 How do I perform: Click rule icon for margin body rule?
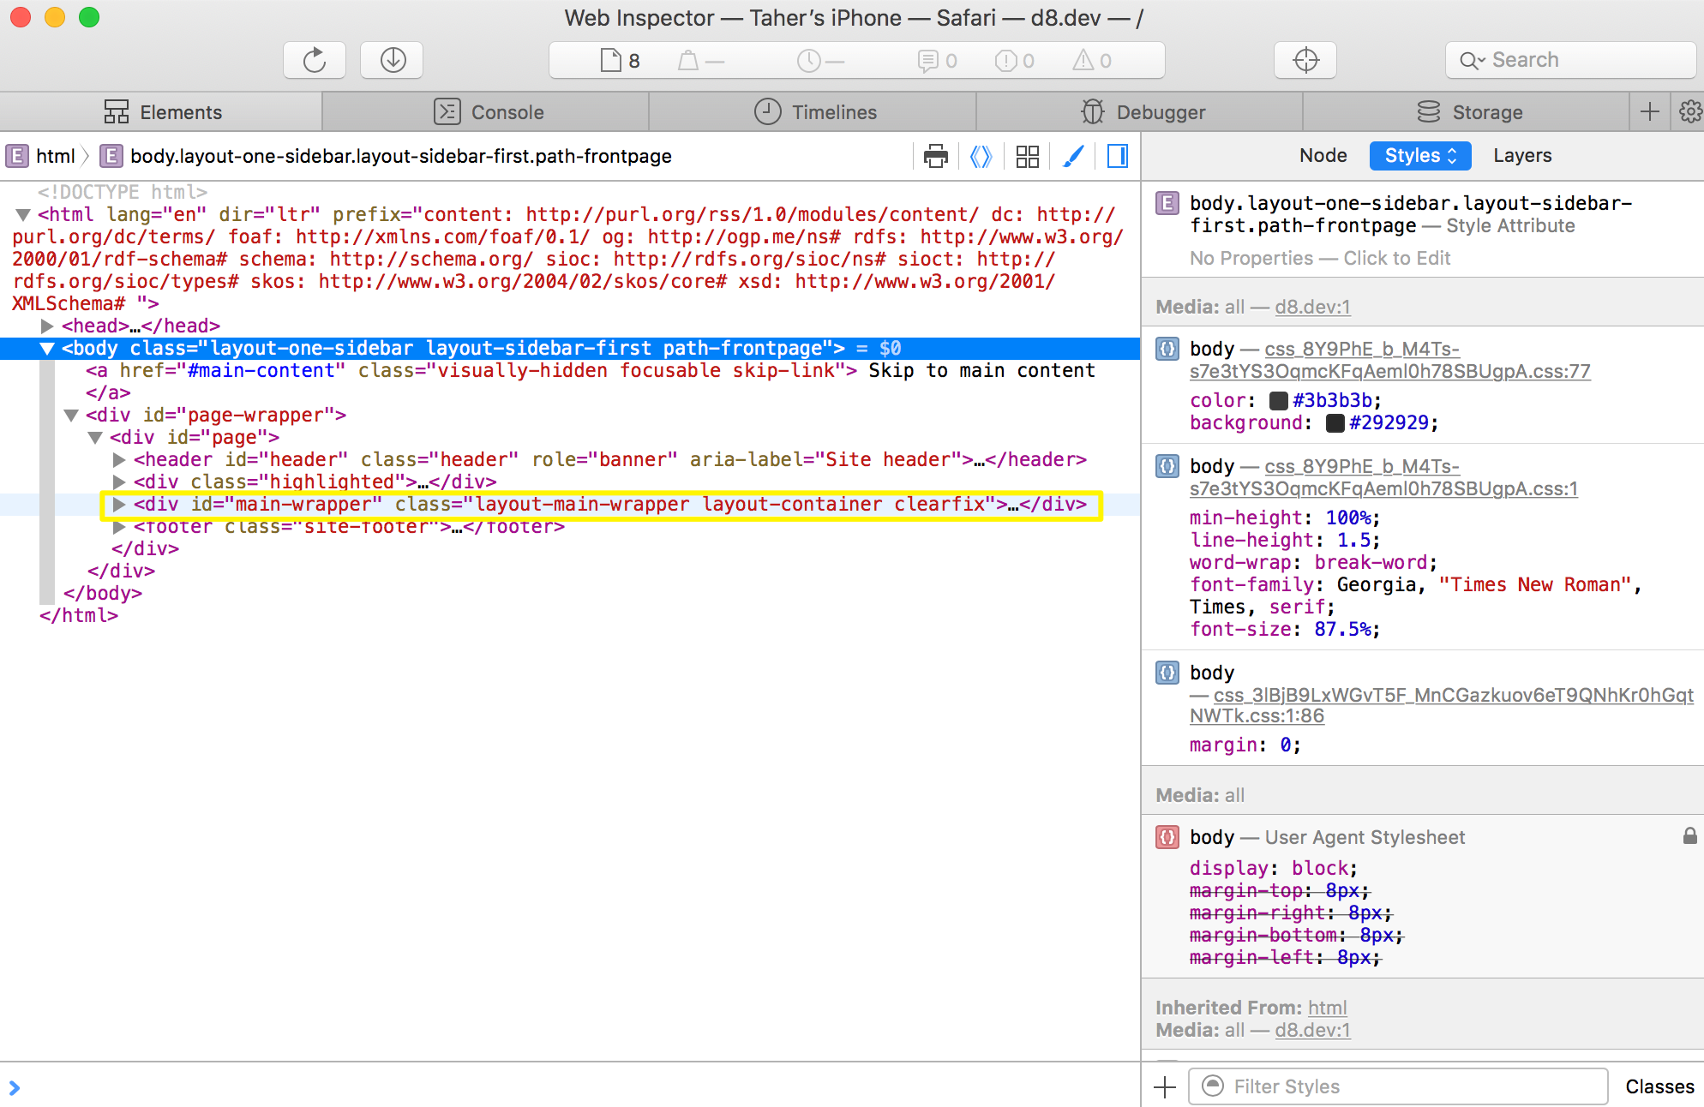coord(1167,673)
